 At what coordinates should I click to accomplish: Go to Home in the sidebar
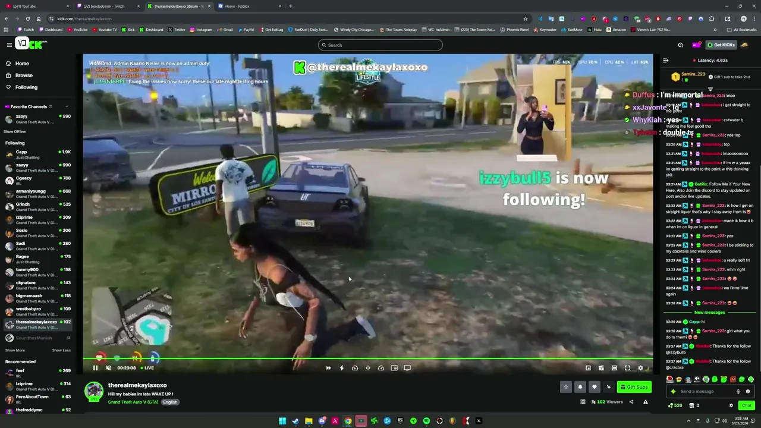[x=22, y=63]
